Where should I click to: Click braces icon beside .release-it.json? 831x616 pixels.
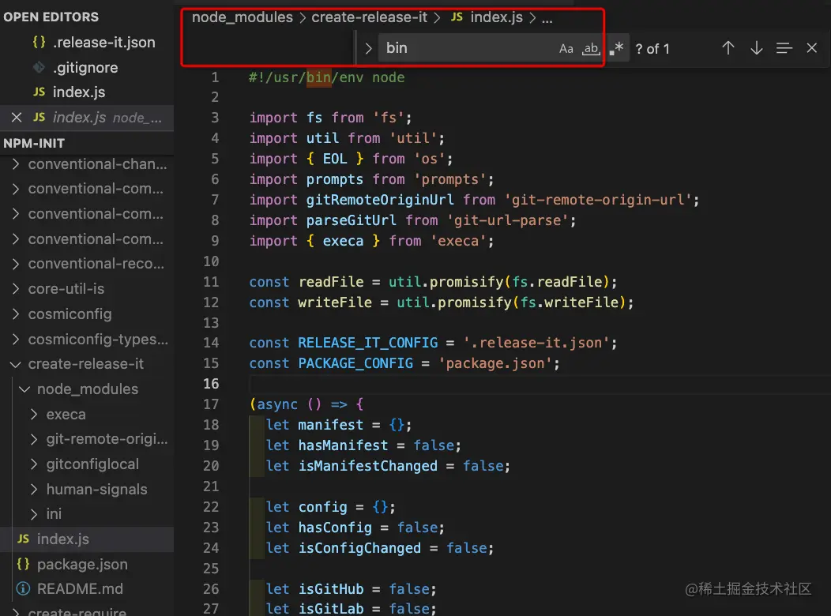tap(39, 43)
